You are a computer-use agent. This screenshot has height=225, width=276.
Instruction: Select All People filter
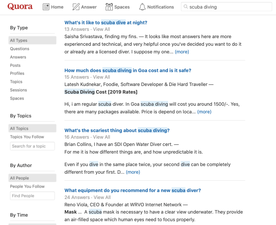tap(33, 178)
